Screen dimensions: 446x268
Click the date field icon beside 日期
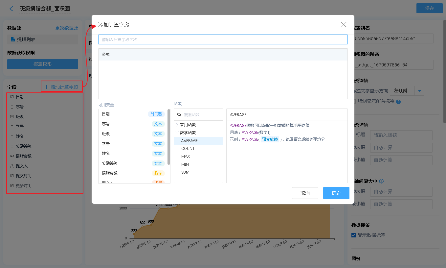12,97
